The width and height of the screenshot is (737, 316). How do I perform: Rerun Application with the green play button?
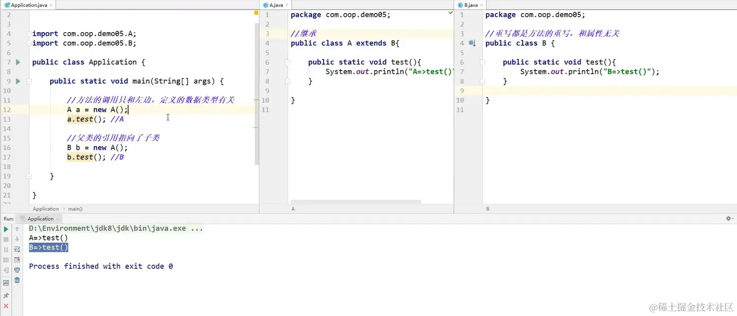pyautogui.click(x=6, y=229)
